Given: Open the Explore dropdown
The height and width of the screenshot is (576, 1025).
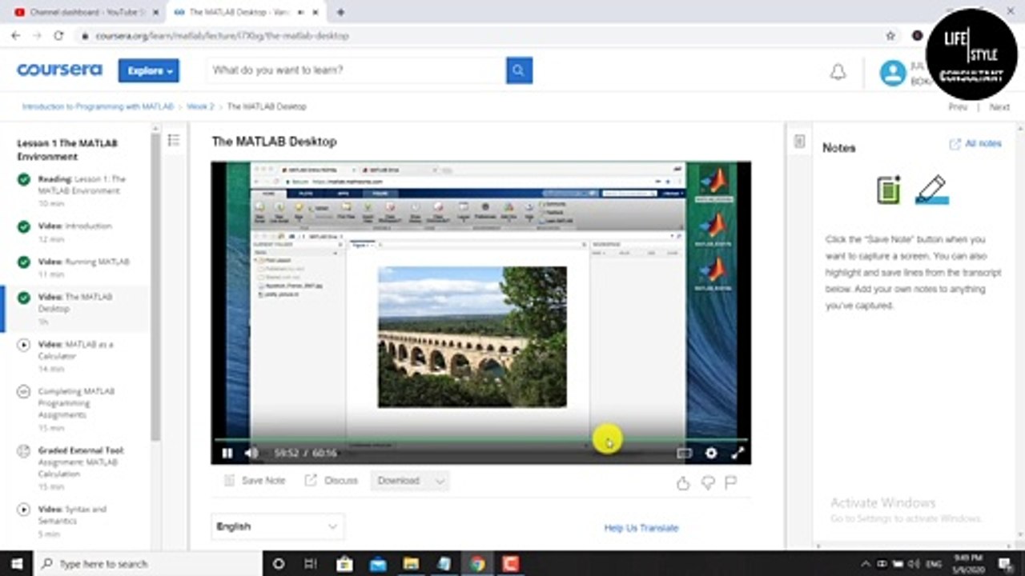Looking at the screenshot, I should 149,70.
